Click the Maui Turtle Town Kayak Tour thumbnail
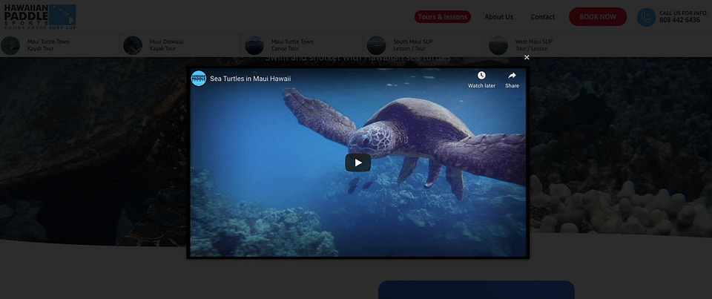712x299 pixels. pyautogui.click(x=10, y=45)
